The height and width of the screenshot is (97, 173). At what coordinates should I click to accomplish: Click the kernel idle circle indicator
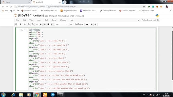[158, 20]
